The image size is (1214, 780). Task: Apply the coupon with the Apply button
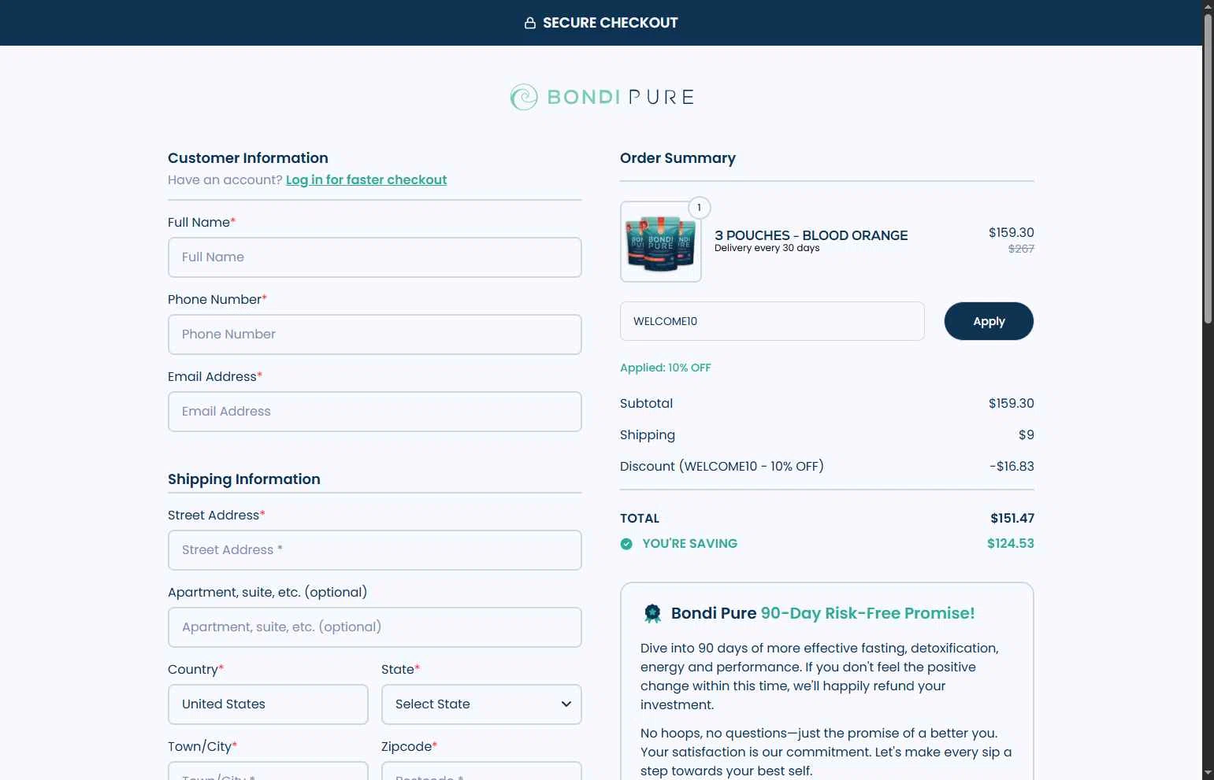(x=989, y=321)
